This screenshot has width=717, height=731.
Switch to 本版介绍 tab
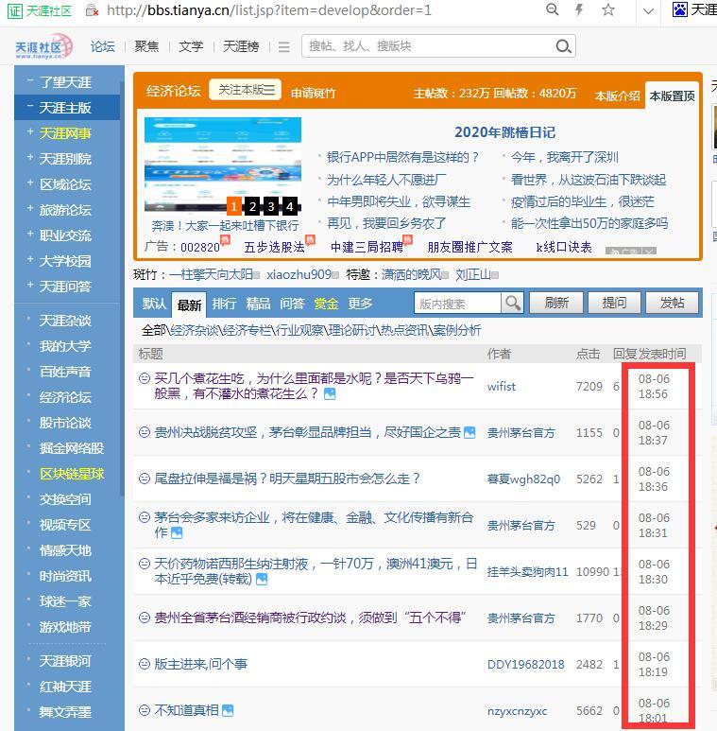click(x=618, y=96)
